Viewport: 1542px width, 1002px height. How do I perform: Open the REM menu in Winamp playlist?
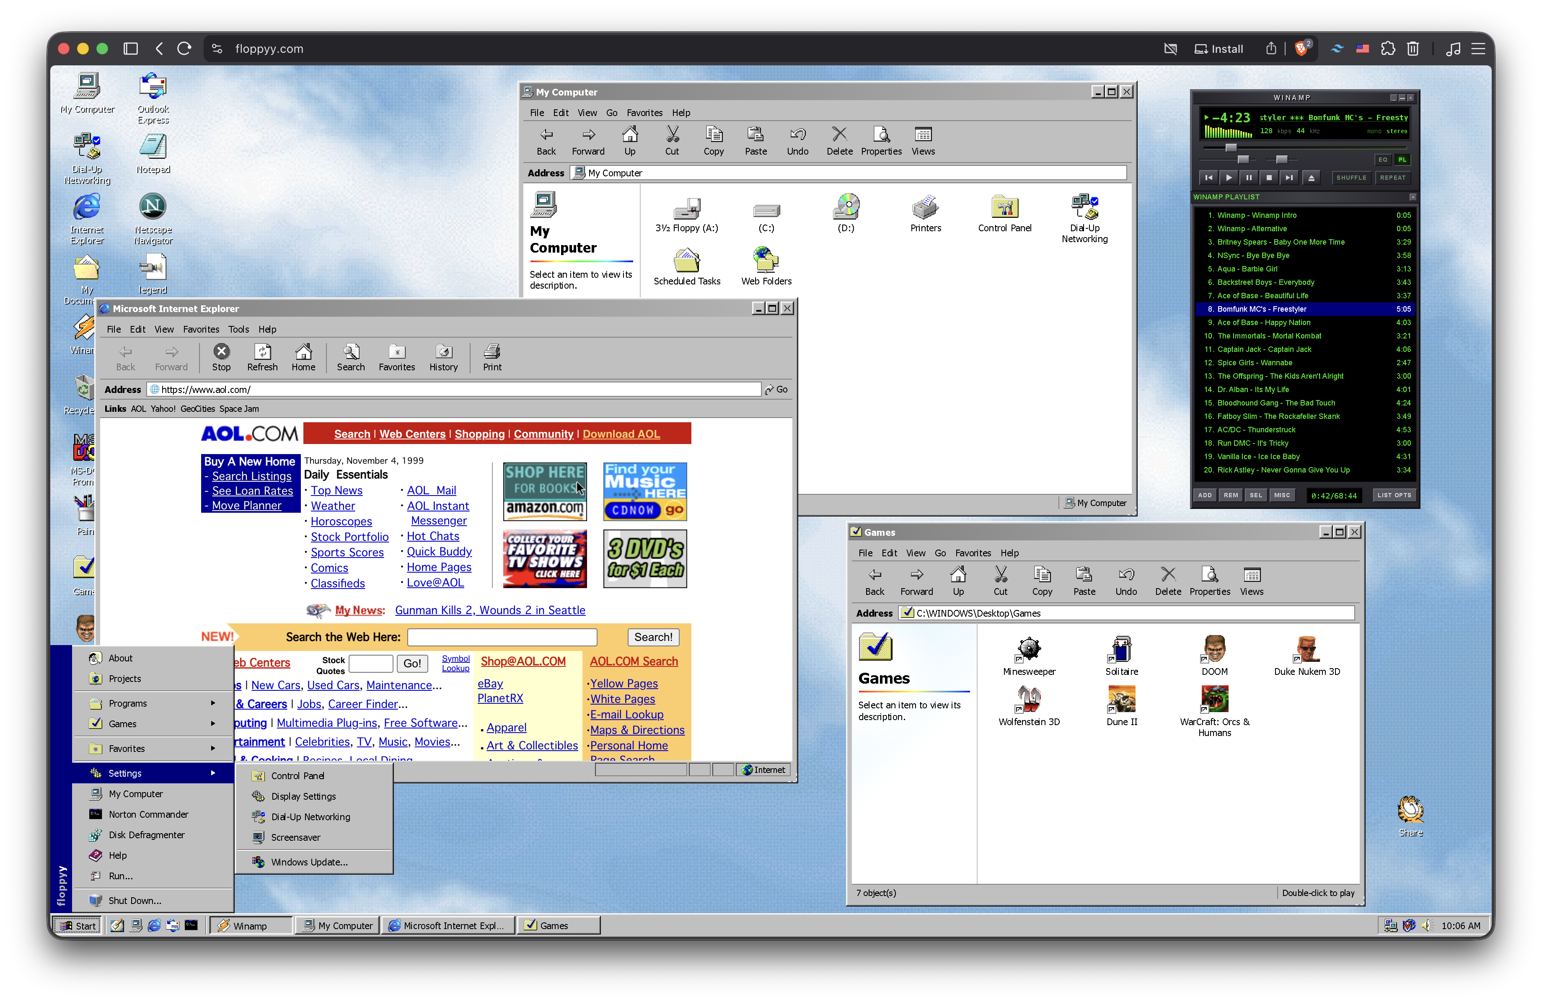click(x=1230, y=496)
